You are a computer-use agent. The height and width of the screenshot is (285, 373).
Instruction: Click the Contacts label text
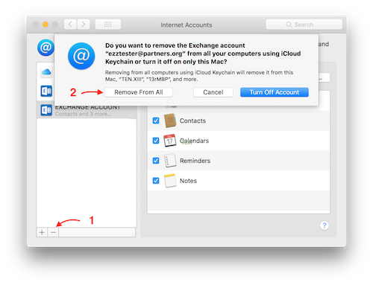tap(192, 121)
